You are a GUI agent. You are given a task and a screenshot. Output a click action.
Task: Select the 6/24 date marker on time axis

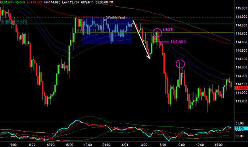125,145
